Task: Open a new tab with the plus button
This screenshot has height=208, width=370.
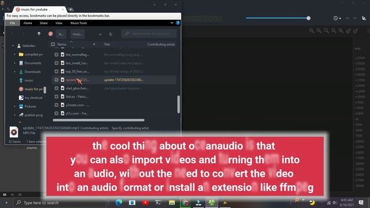Action: (x=71, y=9)
